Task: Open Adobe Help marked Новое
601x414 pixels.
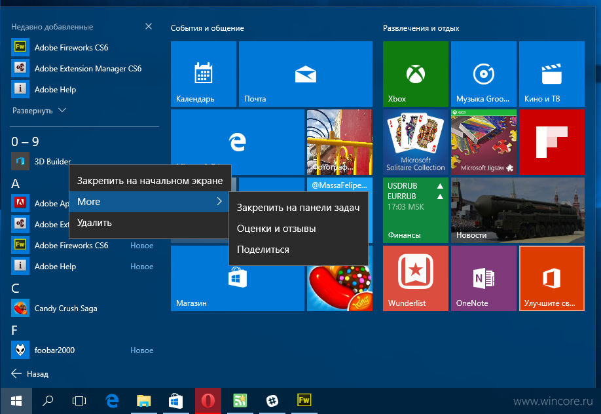Action: point(82,266)
